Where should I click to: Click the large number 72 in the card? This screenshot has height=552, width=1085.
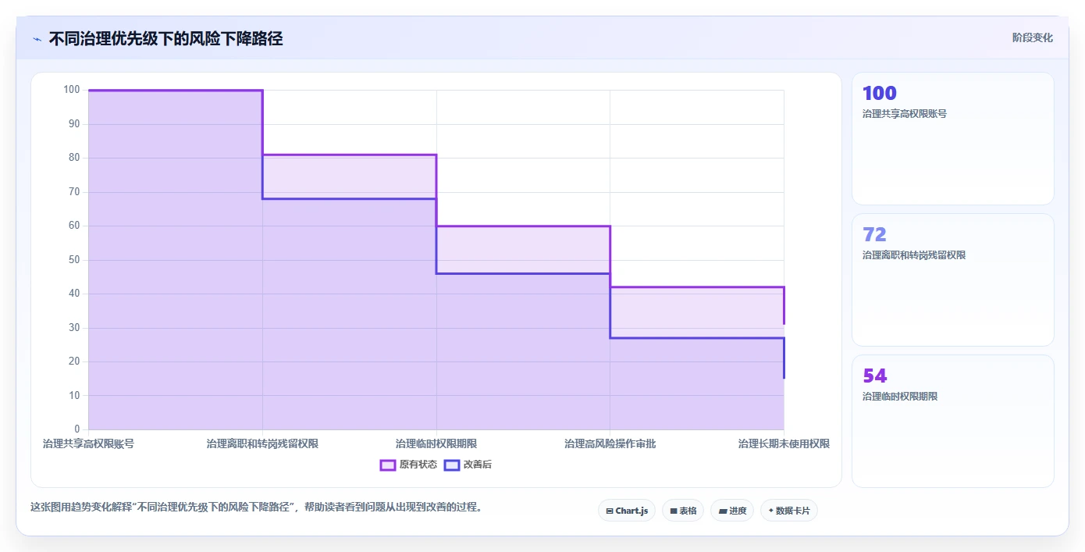click(874, 234)
